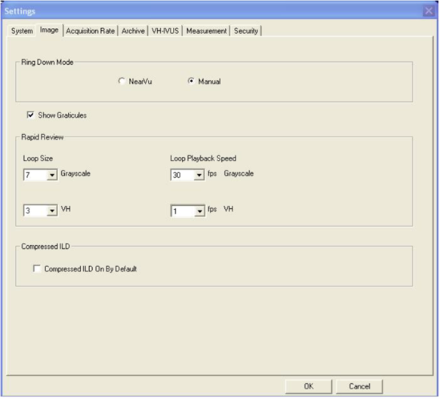This screenshot has height=399, width=440.
Task: Click the Image tab
Action: (49, 30)
